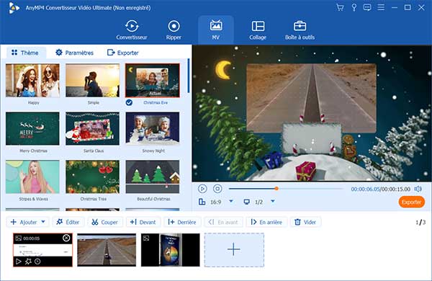Remove the first clip with its X icon
432x281 pixels.
[x=66, y=238]
